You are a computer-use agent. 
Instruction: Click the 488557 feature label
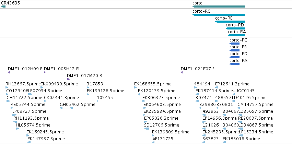pos(223,98)
